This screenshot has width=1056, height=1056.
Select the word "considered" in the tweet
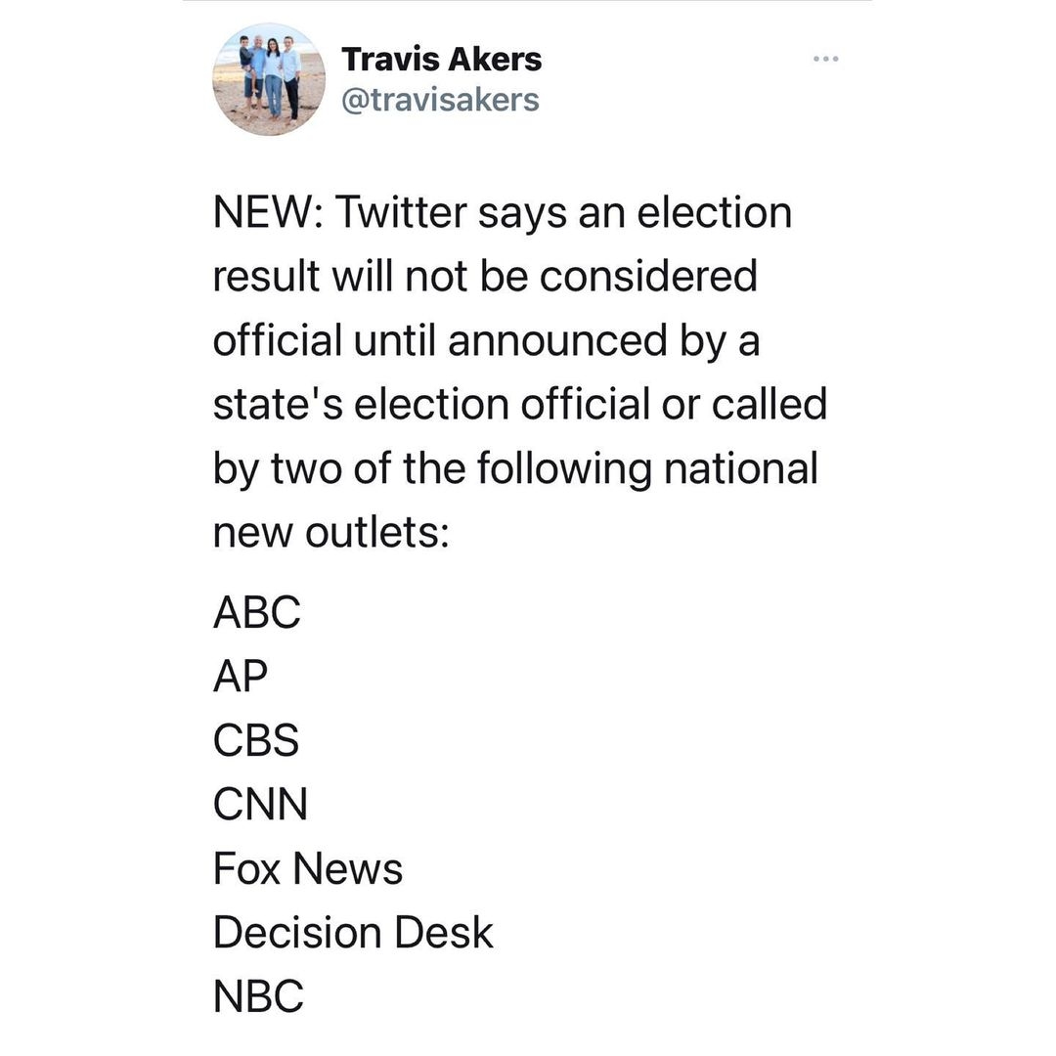pyautogui.click(x=648, y=276)
